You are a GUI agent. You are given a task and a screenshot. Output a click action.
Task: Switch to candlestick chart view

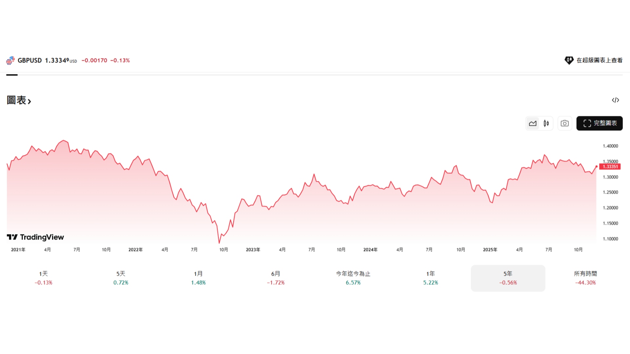pos(546,124)
